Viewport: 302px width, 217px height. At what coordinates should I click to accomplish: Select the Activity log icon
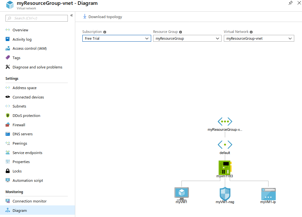8,39
